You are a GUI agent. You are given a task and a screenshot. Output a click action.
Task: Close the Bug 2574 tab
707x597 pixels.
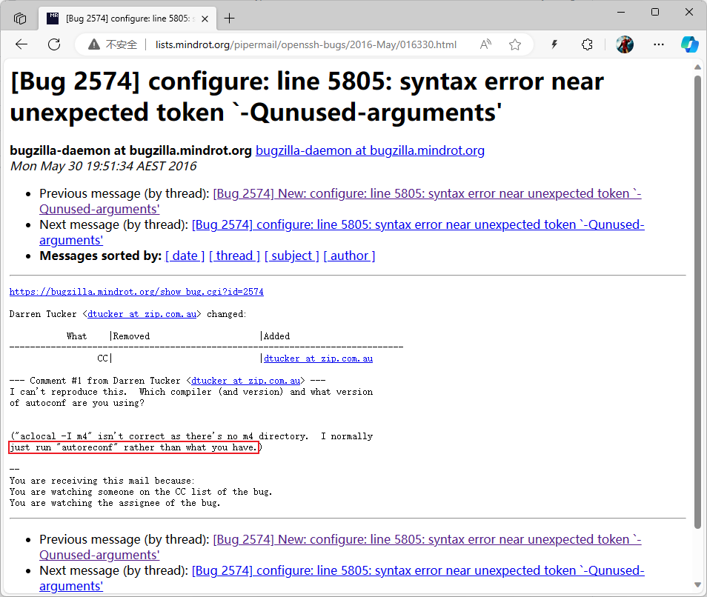(205, 19)
